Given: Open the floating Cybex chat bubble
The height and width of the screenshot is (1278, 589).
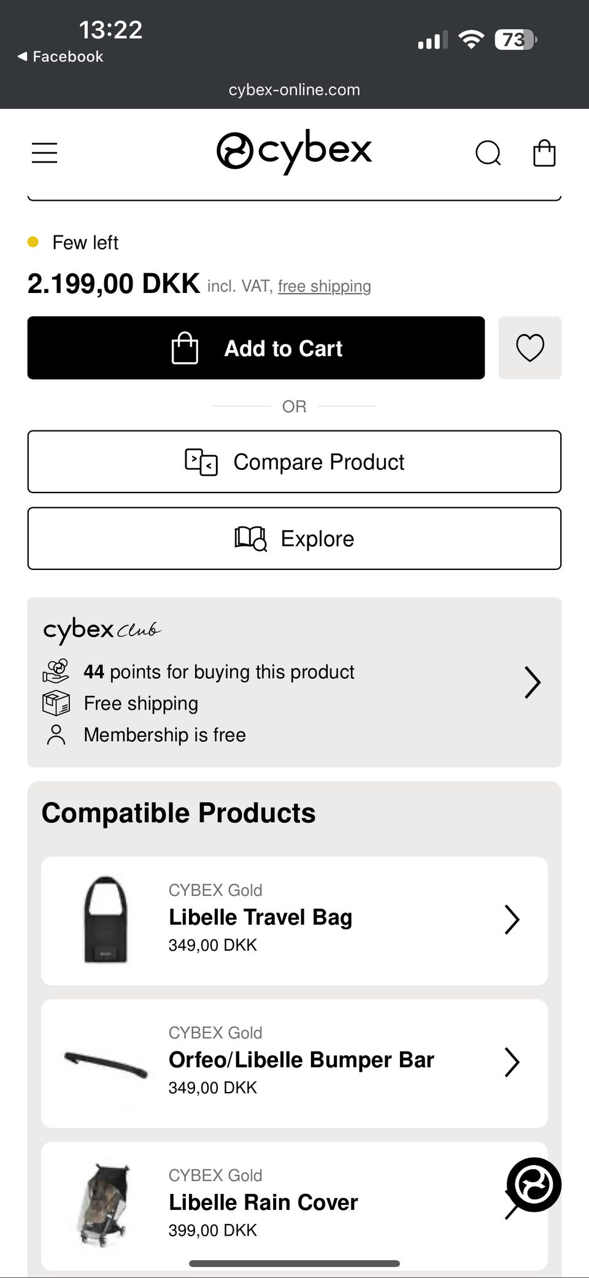Looking at the screenshot, I should click(533, 1184).
